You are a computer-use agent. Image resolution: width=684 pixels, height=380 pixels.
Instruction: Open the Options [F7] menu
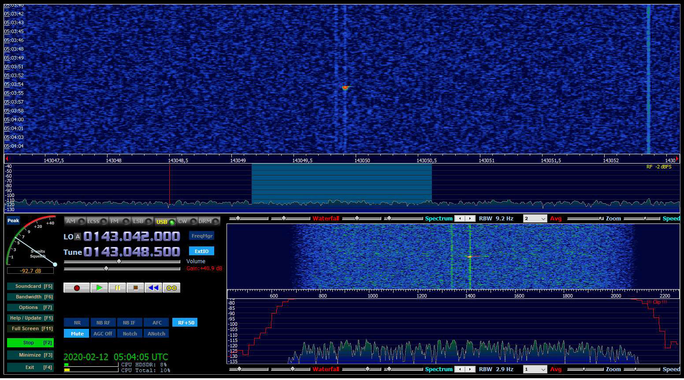pyautogui.click(x=30, y=307)
